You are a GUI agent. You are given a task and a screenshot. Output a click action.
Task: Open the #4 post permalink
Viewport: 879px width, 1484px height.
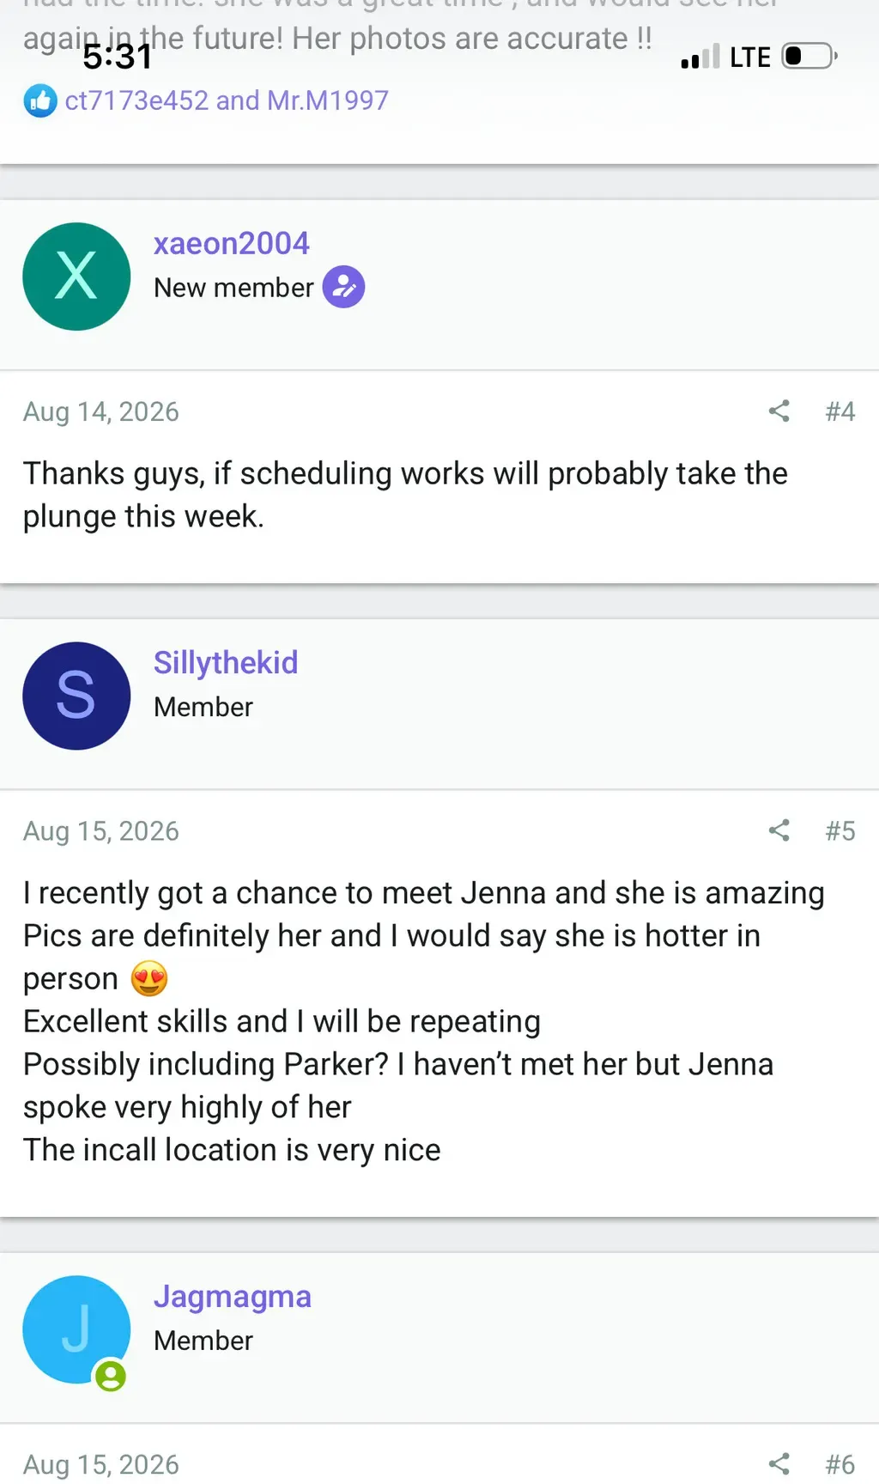[x=840, y=411]
